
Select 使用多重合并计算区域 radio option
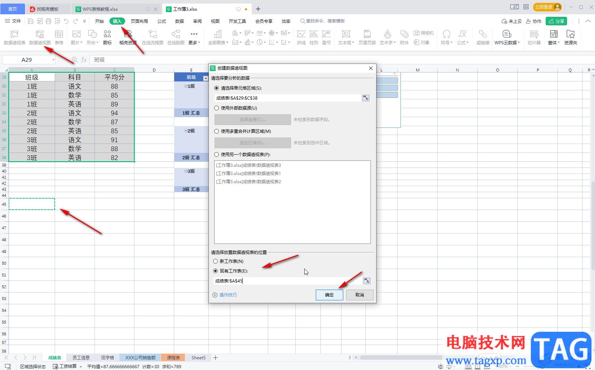(x=216, y=131)
